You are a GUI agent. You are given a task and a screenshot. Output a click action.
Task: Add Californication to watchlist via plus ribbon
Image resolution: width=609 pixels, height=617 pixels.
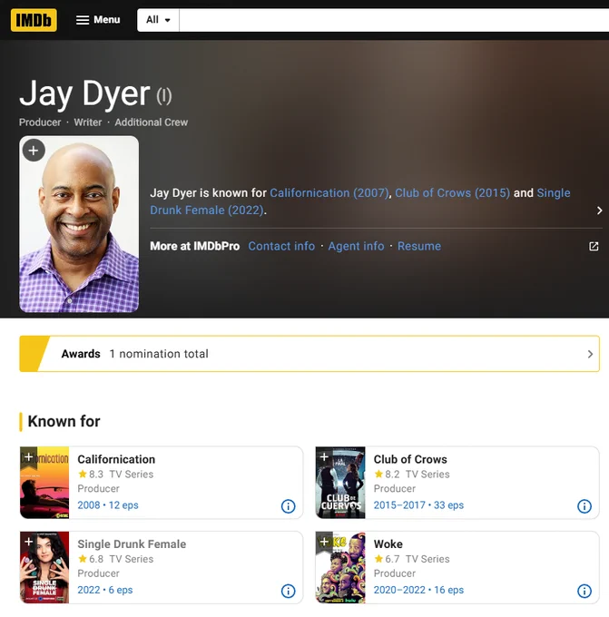coord(28,457)
